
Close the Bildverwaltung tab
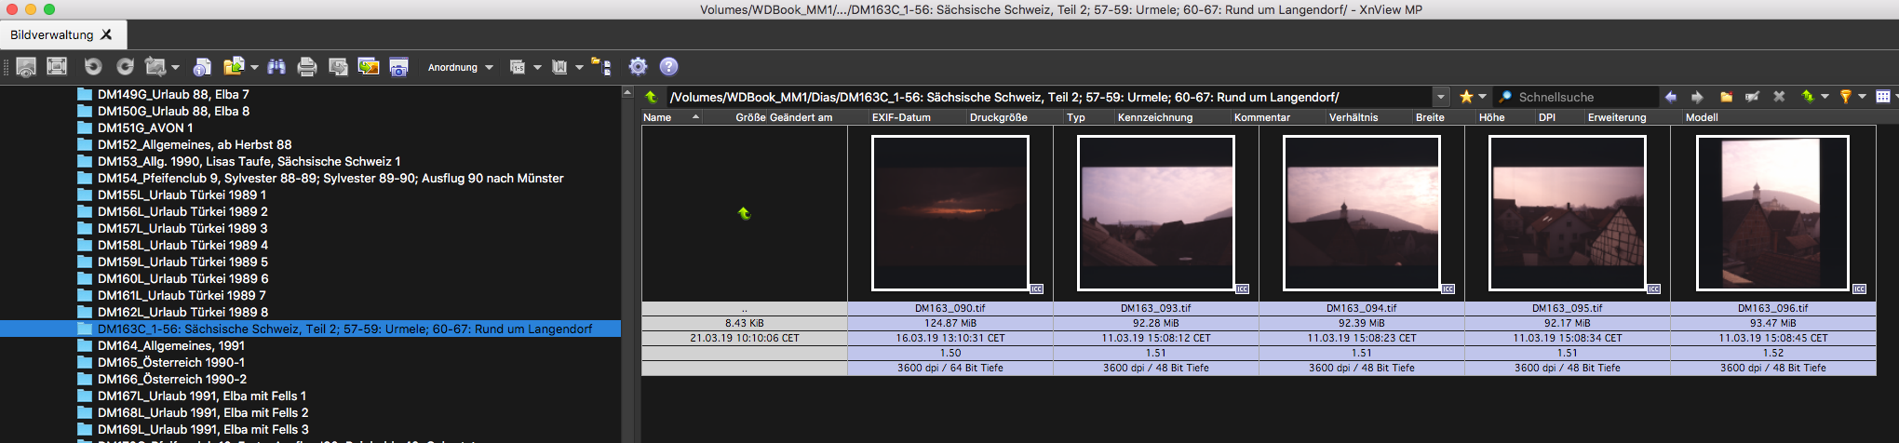[x=106, y=34]
